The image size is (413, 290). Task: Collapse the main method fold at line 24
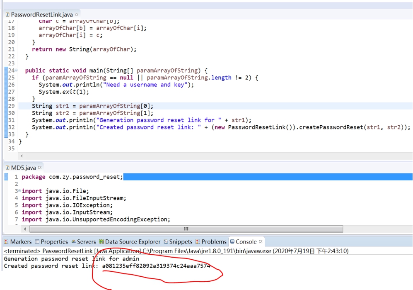(x=16, y=70)
